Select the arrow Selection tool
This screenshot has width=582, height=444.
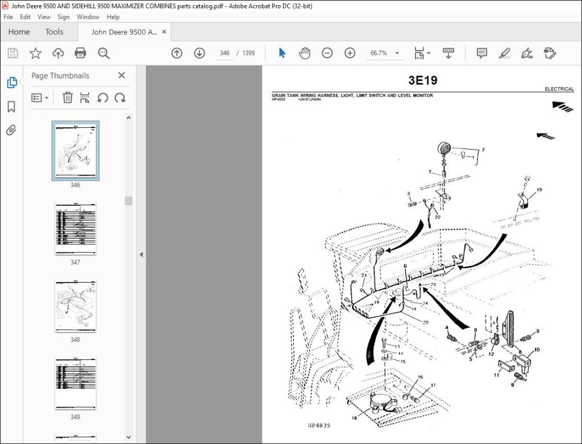tap(282, 53)
